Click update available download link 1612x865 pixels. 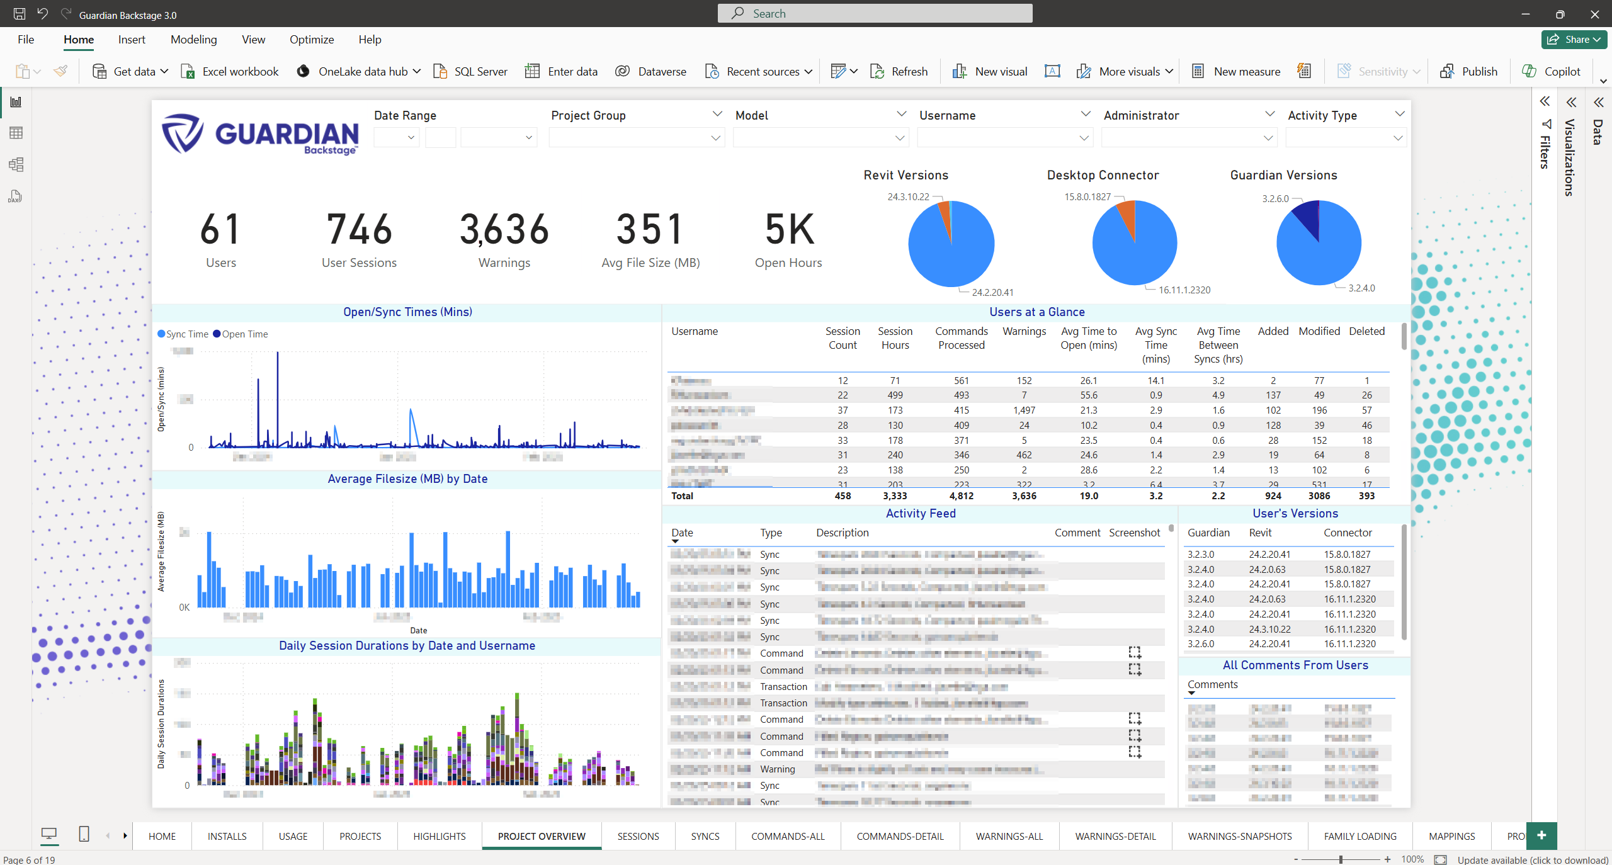[x=1532, y=860]
